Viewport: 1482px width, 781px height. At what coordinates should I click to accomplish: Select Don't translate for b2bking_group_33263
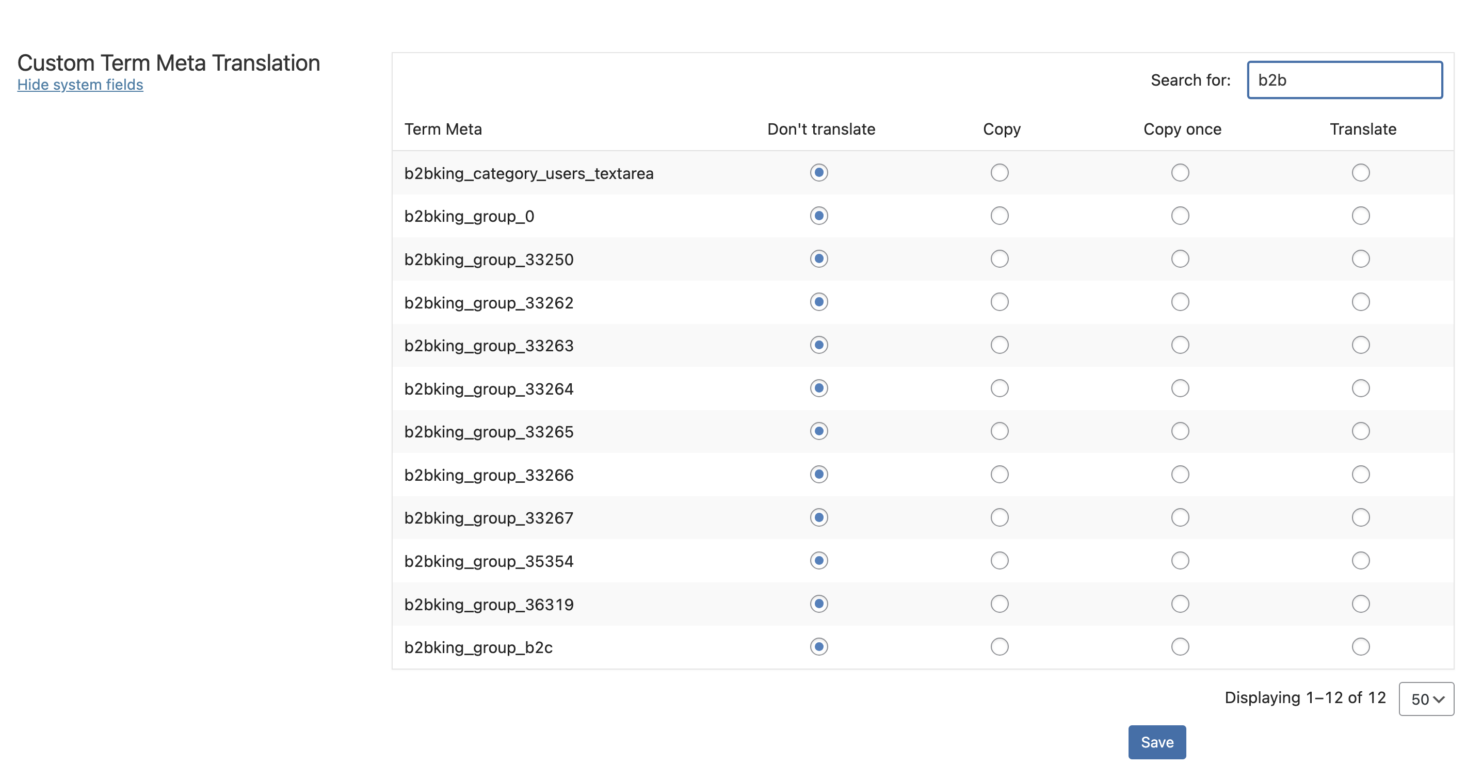click(x=819, y=345)
